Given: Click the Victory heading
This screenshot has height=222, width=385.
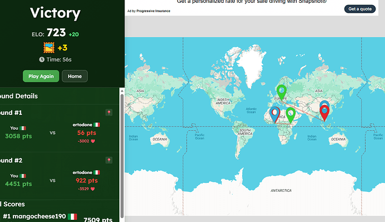Looking at the screenshot, I should coord(55,13).
